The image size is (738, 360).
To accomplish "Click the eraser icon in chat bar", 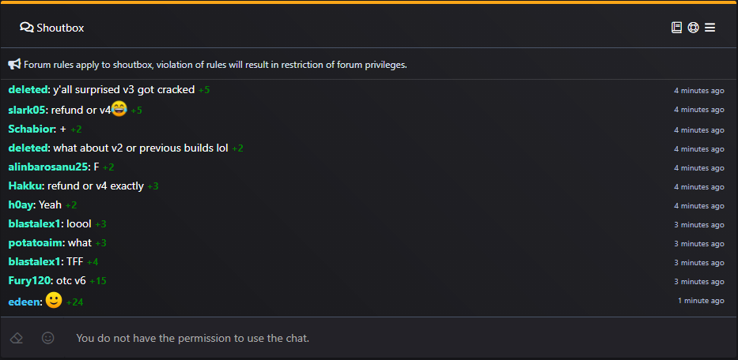I will [17, 338].
